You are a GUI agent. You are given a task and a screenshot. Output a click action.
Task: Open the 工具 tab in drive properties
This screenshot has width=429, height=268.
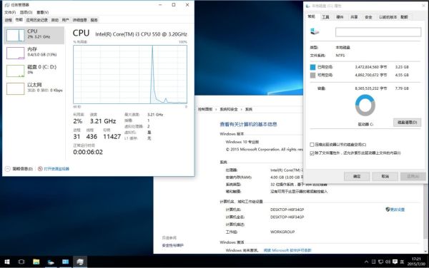[x=325, y=17]
